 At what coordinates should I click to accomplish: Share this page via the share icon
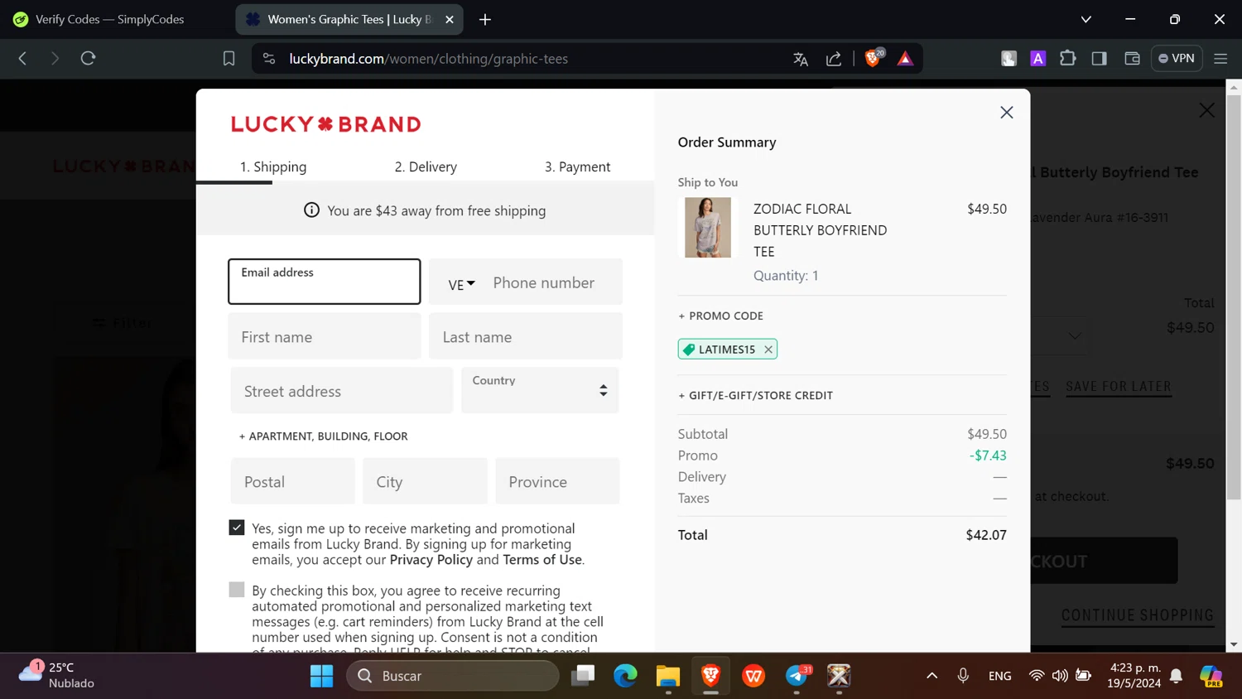pos(834,59)
